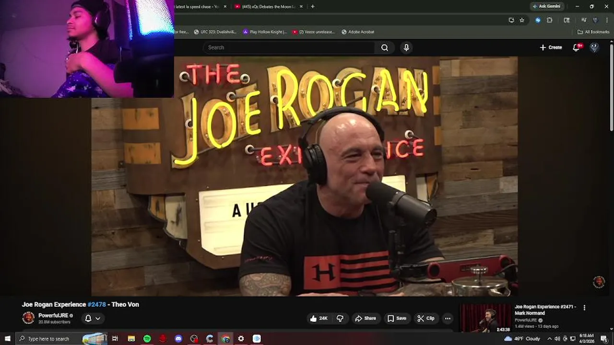
Task: Open the 'UFC 323: Dvalishvili...' bookmark
Action: [215, 32]
